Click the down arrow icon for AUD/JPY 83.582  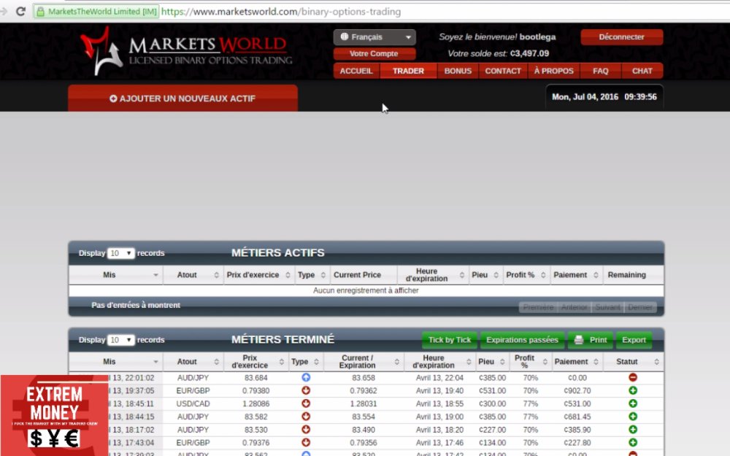coord(306,417)
